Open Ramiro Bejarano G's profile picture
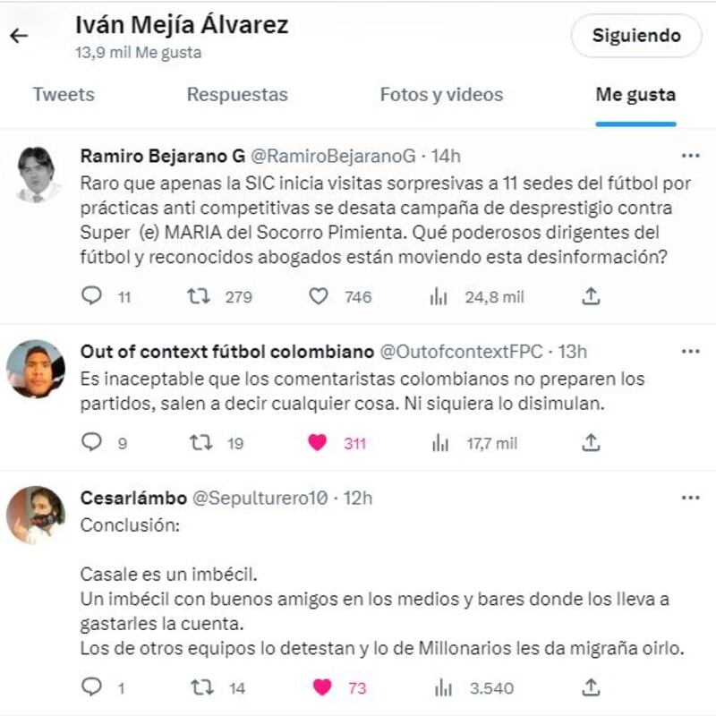Viewport: 716px width, 716px height. (x=36, y=173)
